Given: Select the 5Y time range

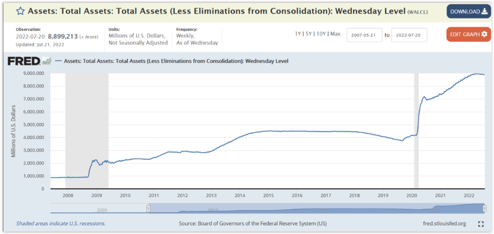Looking at the screenshot, I should click(x=310, y=34).
